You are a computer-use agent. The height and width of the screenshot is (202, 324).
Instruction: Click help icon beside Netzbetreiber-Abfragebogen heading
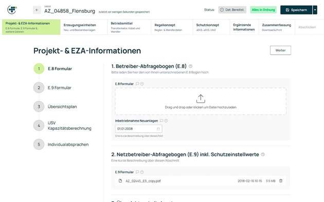[x=263, y=155]
